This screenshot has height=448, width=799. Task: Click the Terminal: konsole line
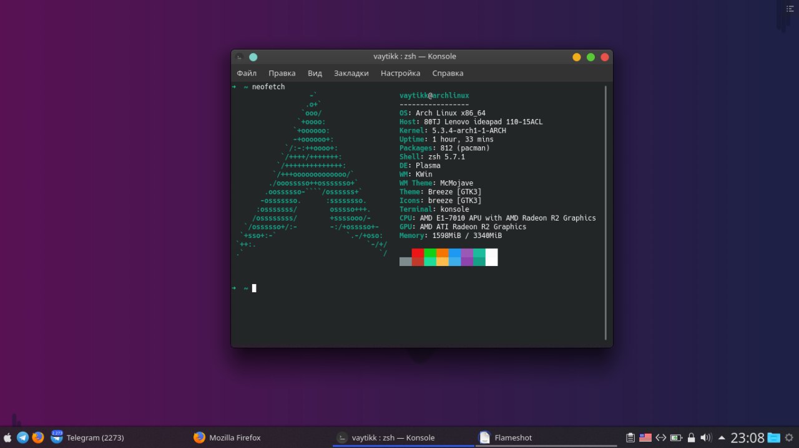coord(434,209)
